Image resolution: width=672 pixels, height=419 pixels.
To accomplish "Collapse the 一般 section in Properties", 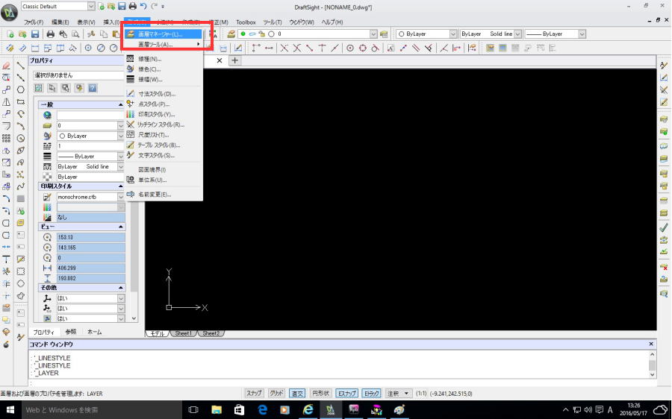I will click(x=120, y=104).
